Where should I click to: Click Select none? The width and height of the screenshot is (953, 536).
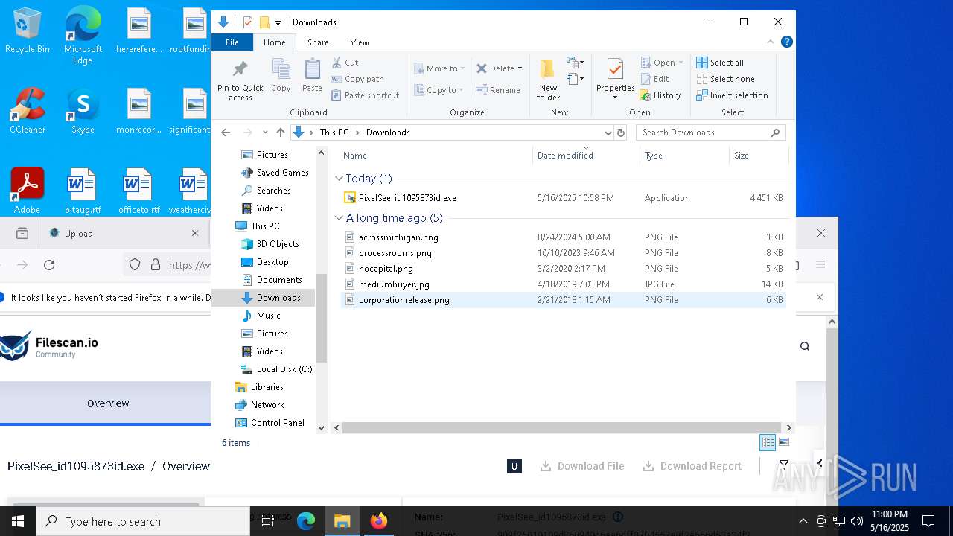[725, 79]
